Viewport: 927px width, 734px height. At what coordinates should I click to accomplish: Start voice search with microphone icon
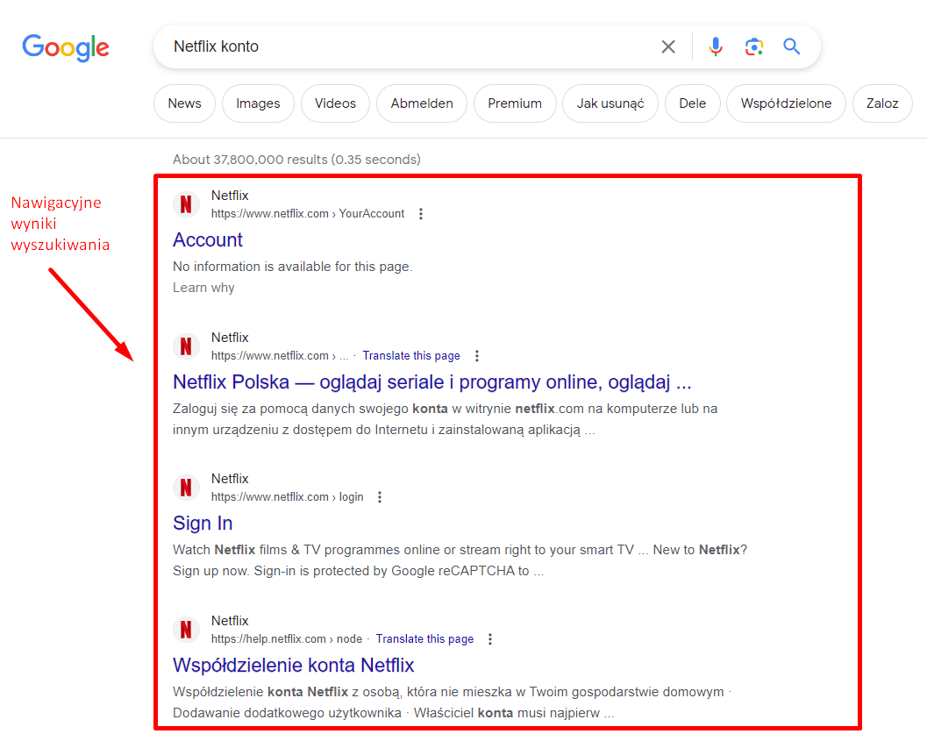coord(716,46)
